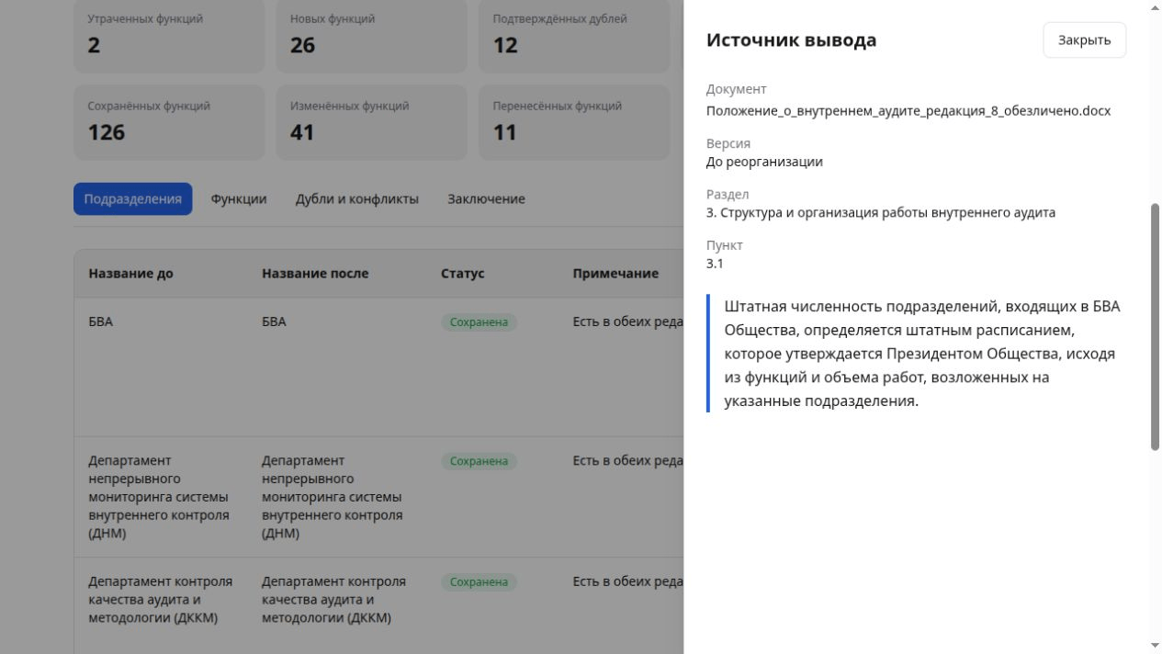Click the section value 3. Структура и организация
This screenshot has width=1162, height=654.
(x=881, y=213)
